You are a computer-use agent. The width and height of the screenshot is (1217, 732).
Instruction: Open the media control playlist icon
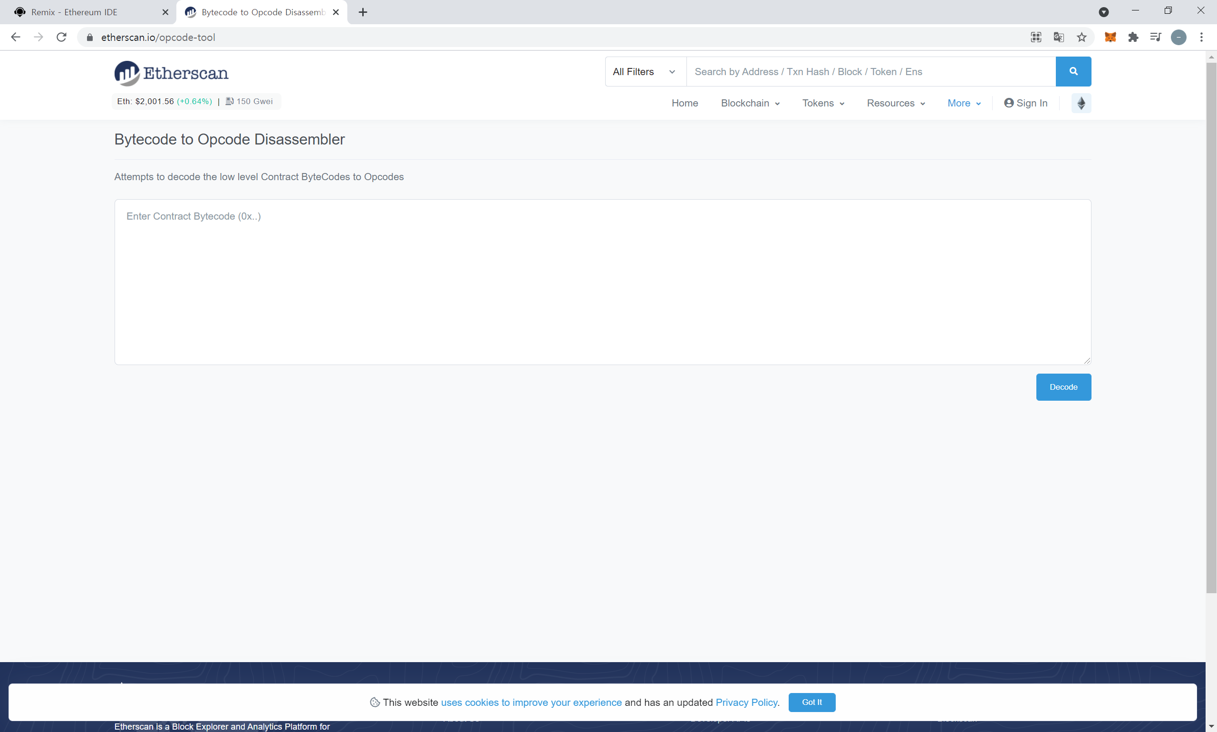1155,37
